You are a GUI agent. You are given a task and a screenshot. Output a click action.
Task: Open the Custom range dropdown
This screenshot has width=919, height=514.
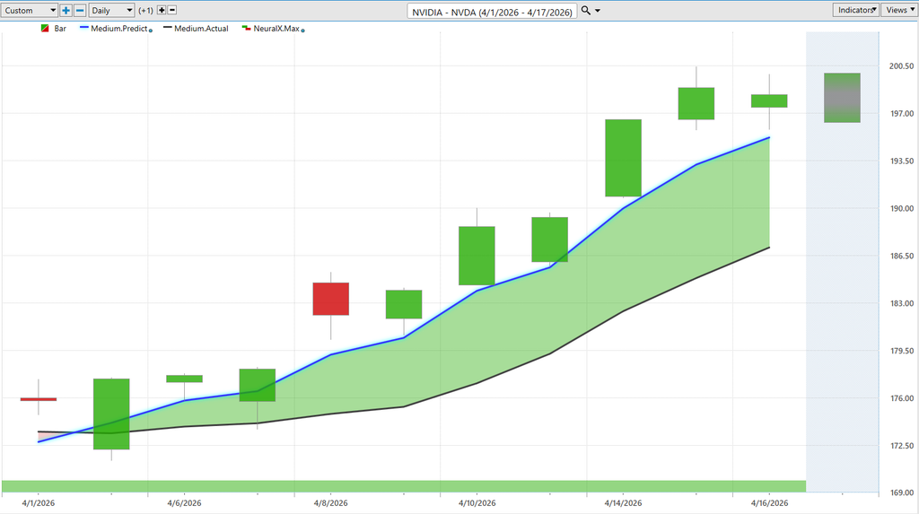click(x=30, y=11)
